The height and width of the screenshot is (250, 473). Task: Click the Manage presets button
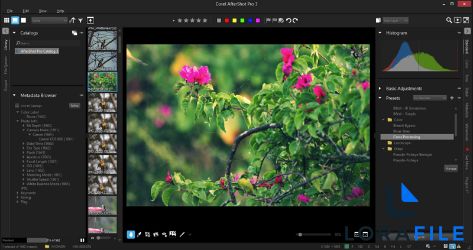click(x=451, y=168)
